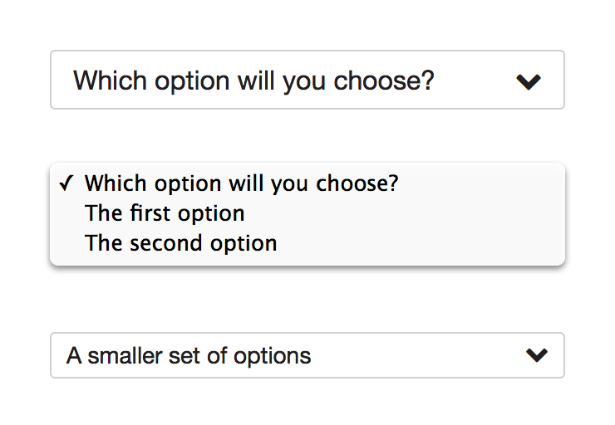This screenshot has width=615, height=425.
Task: Click the placeholder text inside the top select box
Action: tap(253, 81)
